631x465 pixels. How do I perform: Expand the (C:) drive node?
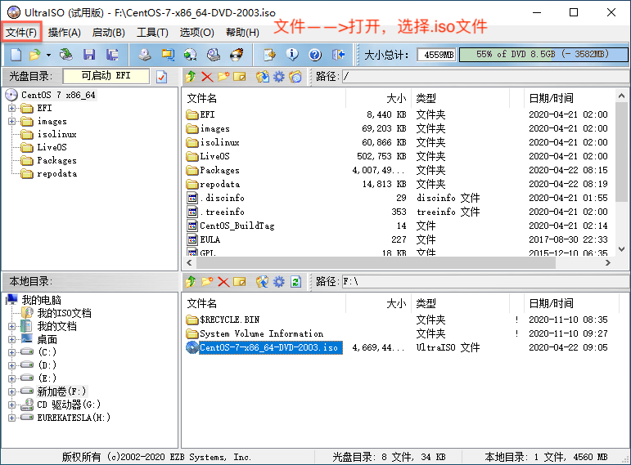(x=11, y=352)
